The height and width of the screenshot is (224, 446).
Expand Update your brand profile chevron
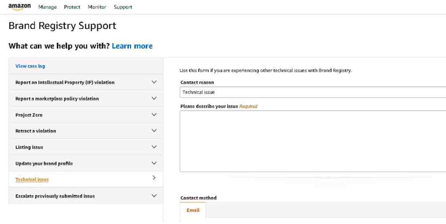tap(154, 163)
